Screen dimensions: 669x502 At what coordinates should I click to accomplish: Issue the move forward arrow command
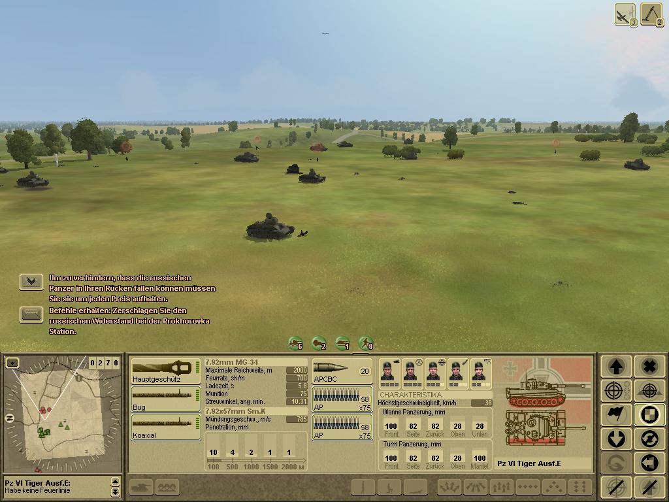616,366
